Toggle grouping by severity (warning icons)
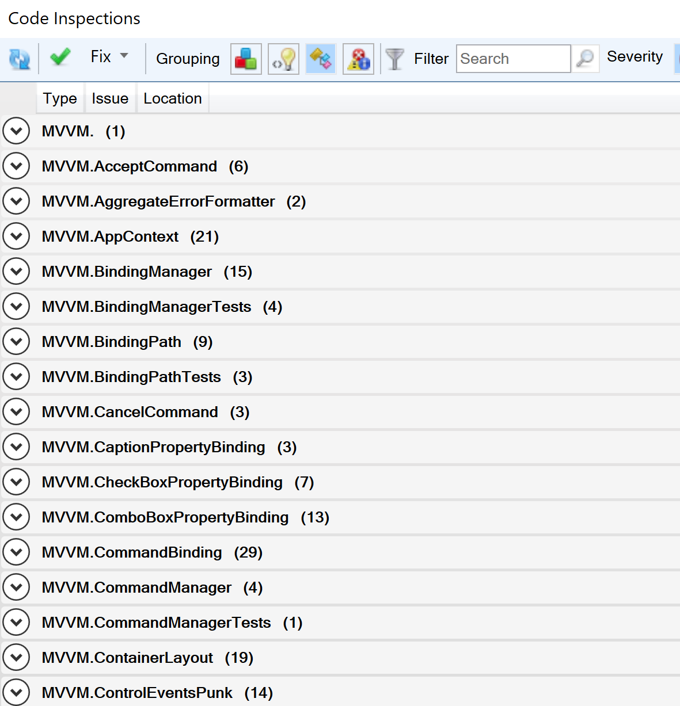The height and width of the screenshot is (706, 680). coord(358,59)
